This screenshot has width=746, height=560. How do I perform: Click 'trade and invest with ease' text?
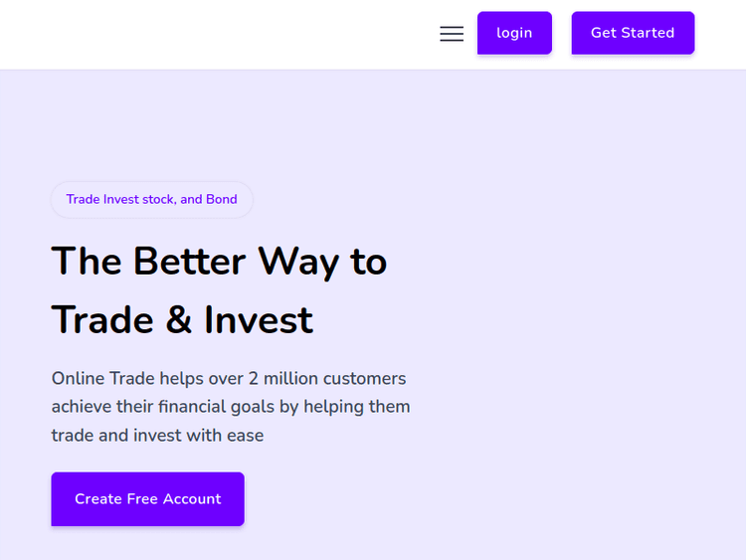coord(157,436)
